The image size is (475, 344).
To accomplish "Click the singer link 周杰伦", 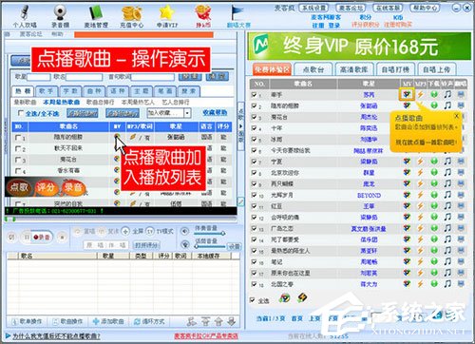I will click(369, 117).
